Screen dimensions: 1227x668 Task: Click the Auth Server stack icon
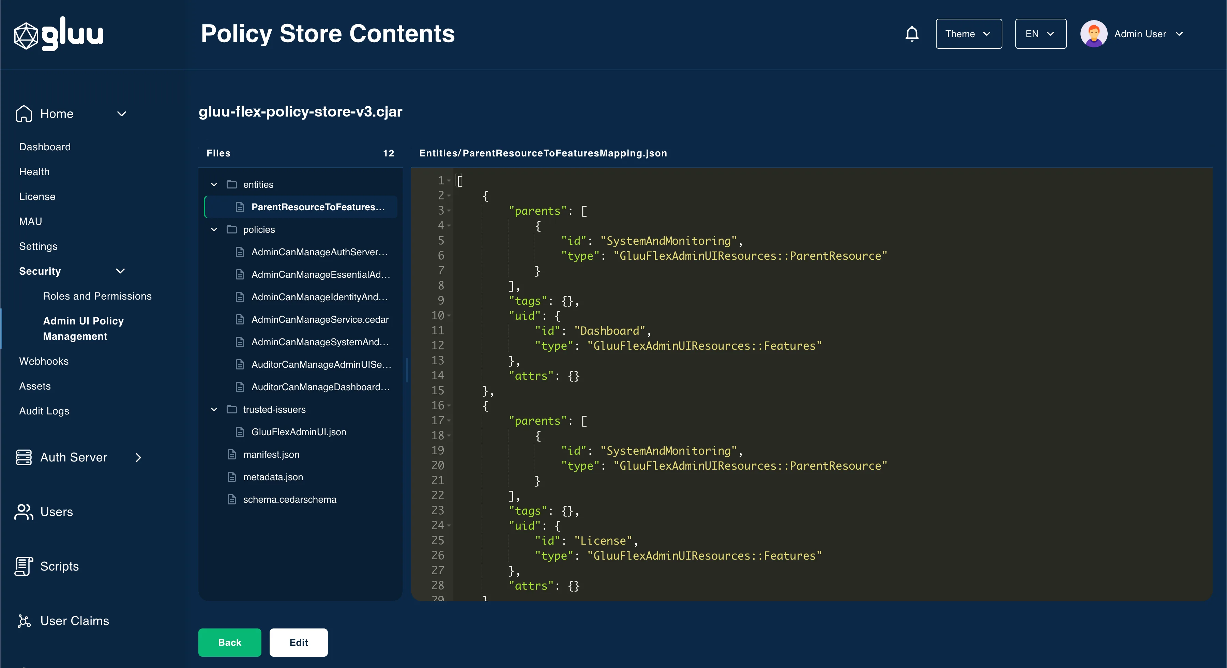coord(24,457)
